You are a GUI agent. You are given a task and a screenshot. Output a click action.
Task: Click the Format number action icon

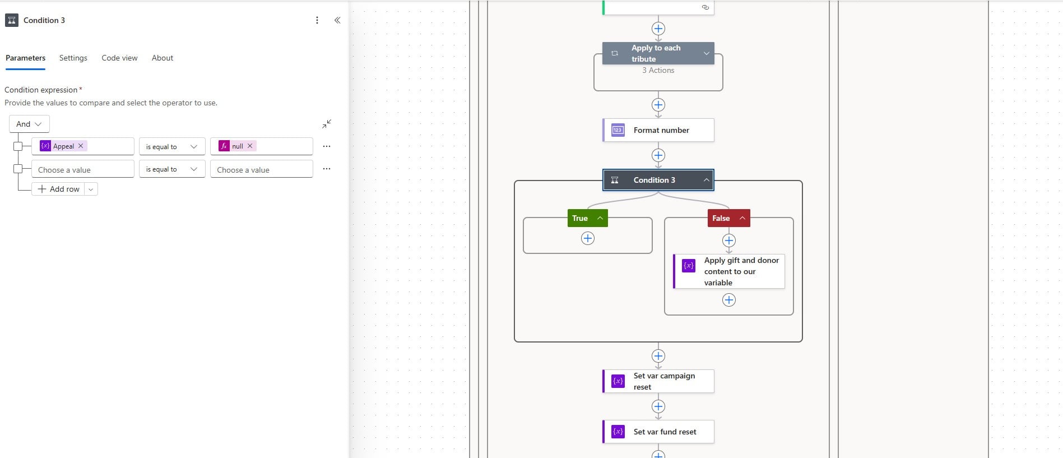point(618,130)
